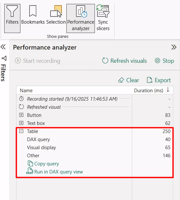Stop the performance recording

point(164,61)
